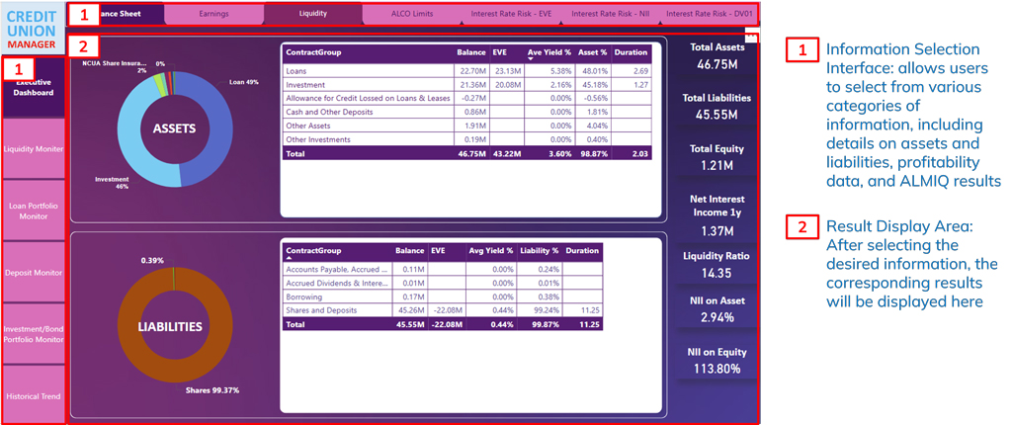Select Interest Rate Risk - NII tab
Image resolution: width=1012 pixels, height=425 pixels.
(611, 14)
